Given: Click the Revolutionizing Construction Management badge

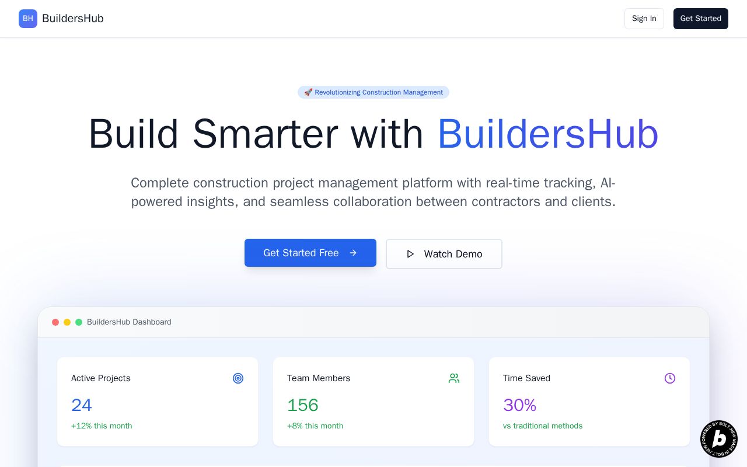Looking at the screenshot, I should [373, 92].
